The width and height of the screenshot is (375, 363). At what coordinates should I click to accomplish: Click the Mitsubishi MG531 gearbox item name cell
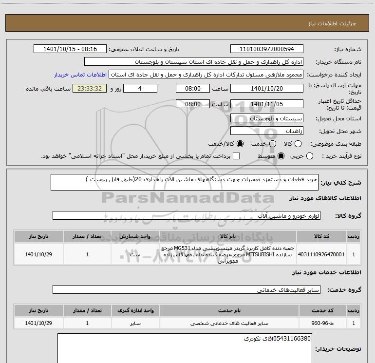pos(228,254)
